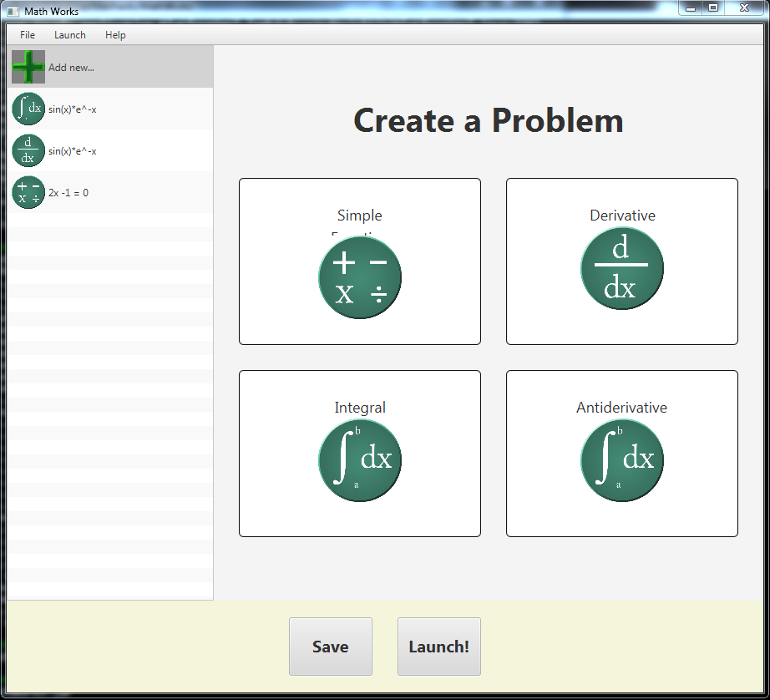Click the arithmetic icon next to 2x -1 = 0
This screenshot has height=700, width=770.
click(28, 192)
